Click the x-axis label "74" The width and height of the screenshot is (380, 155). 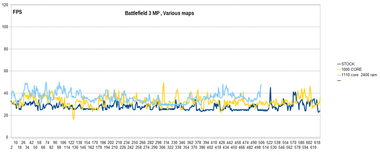pos(47,143)
